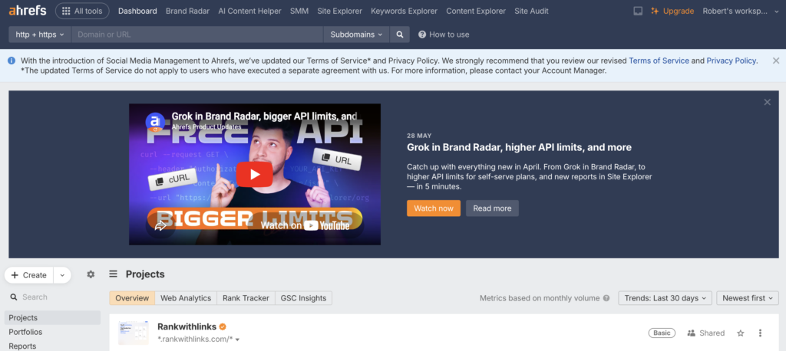Image resolution: width=786 pixels, height=351 pixels.
Task: Open the Privacy Policy link
Action: pos(732,61)
